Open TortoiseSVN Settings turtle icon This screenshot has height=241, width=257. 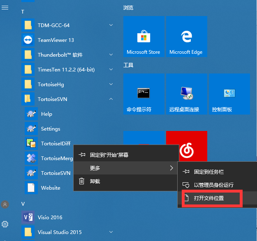pyautogui.click(x=31, y=129)
